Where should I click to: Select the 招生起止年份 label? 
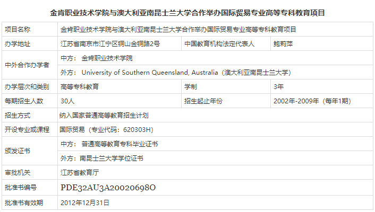coord(203,101)
